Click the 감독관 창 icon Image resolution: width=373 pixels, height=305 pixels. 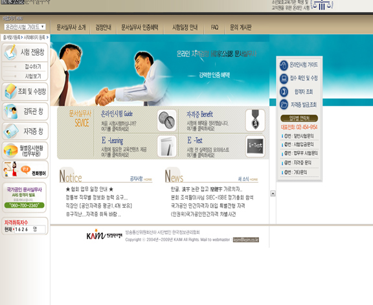click(11, 111)
